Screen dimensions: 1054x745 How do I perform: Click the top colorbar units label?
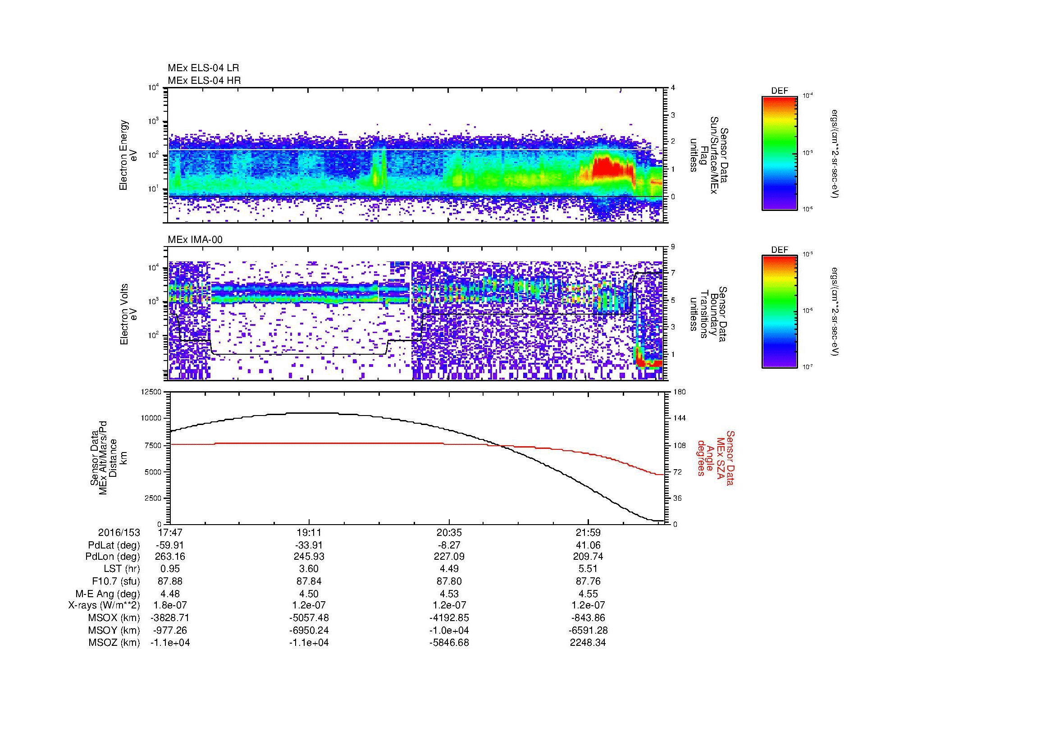click(x=835, y=153)
